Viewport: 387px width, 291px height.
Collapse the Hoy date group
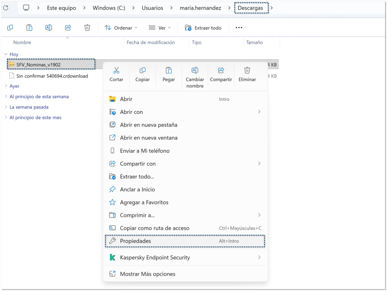[x=6, y=54]
